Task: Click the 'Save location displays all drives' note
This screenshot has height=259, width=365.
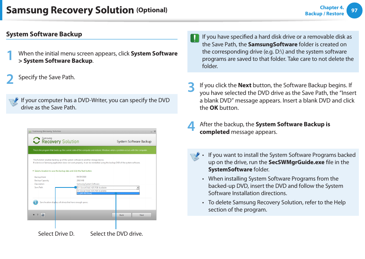Action: pos(64,202)
